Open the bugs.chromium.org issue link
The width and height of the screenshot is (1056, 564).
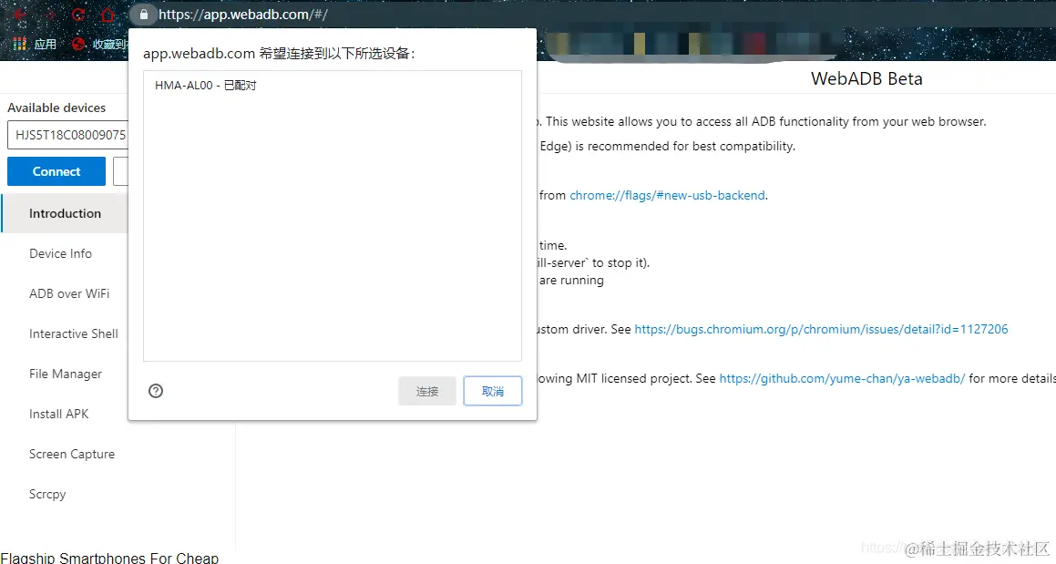point(821,329)
